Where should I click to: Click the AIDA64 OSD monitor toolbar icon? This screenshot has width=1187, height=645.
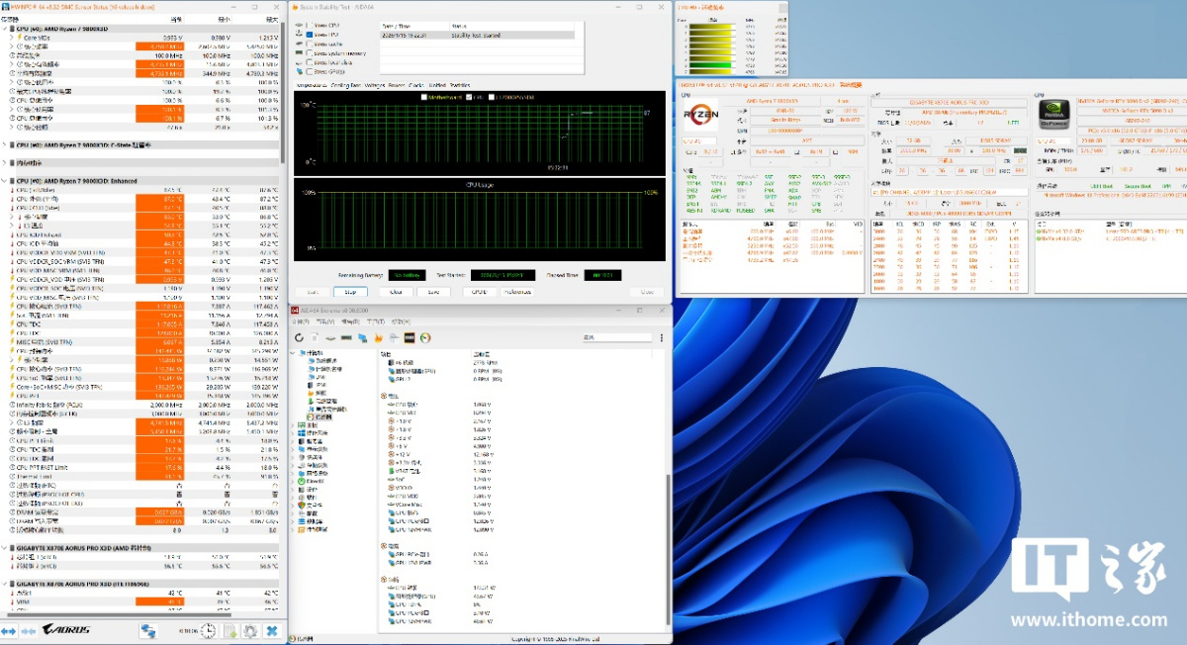[x=409, y=337]
